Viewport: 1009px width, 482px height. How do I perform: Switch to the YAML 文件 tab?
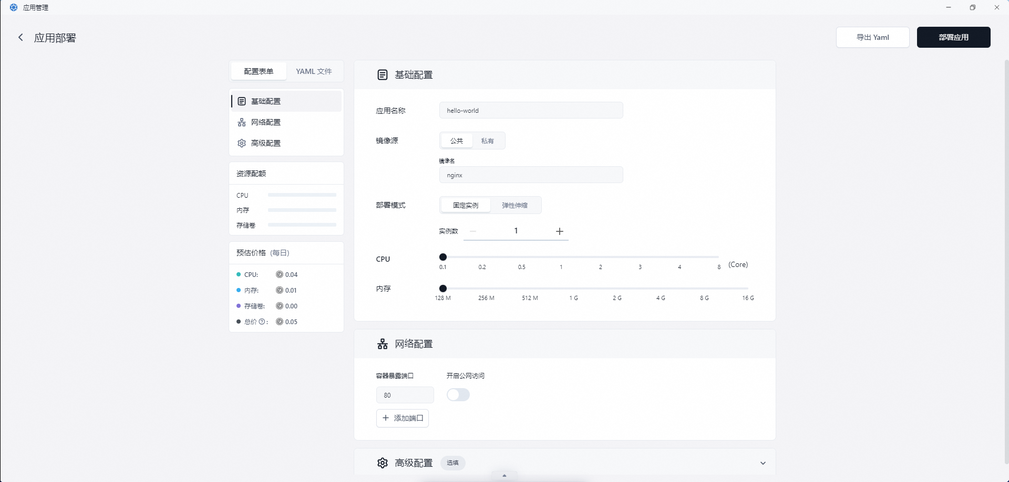pyautogui.click(x=314, y=71)
